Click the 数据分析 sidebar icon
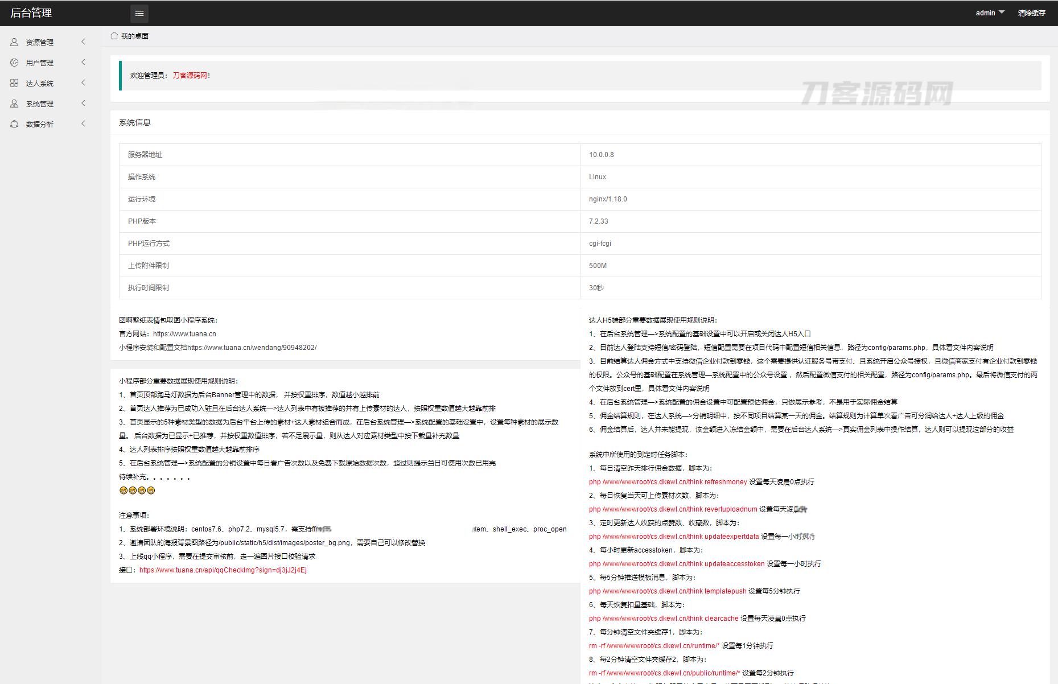The image size is (1058, 684). click(x=14, y=124)
